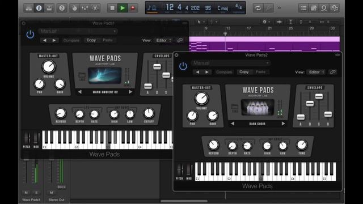Toggle the waveform zoom button in tracks area
This screenshot has width=363, height=204.
(279, 22)
